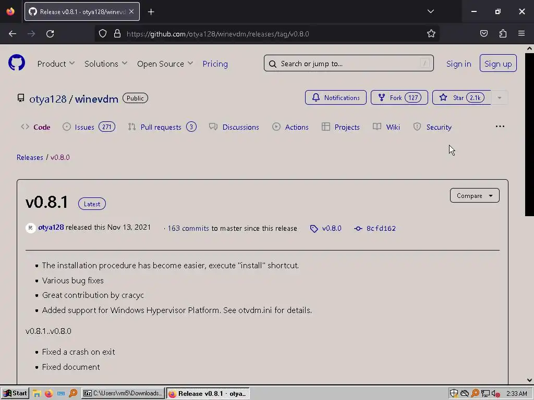The height and width of the screenshot is (400, 534).
Task: Open the Compare dropdown
Action: 475,196
